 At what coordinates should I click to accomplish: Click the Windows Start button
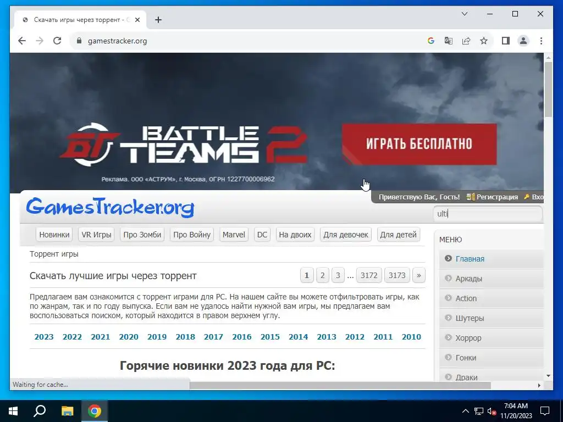(x=13, y=411)
